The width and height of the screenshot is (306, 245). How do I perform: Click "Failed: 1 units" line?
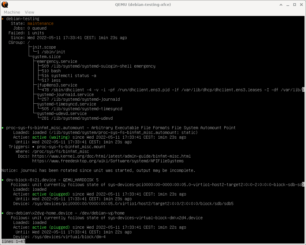tap(26, 33)
